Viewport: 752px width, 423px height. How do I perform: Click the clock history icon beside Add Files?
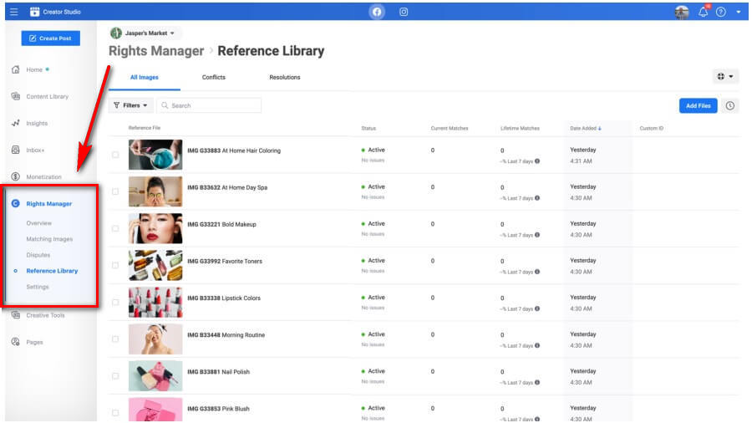[730, 106]
